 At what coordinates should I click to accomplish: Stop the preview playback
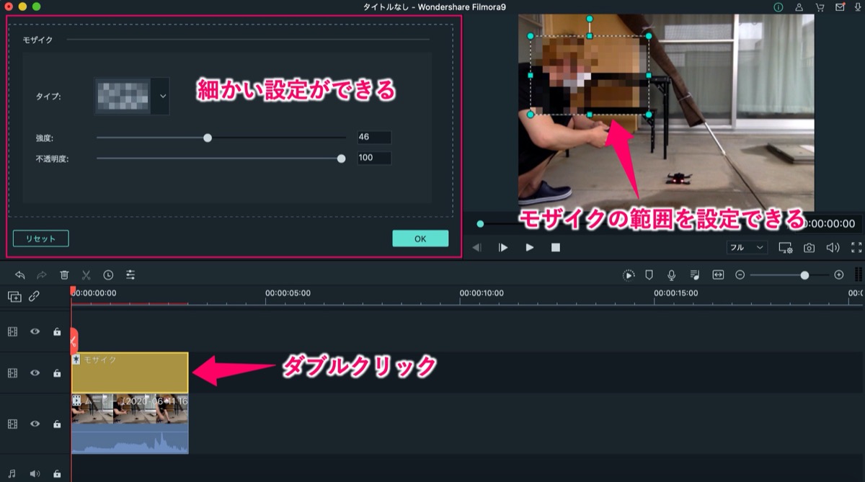[555, 247]
